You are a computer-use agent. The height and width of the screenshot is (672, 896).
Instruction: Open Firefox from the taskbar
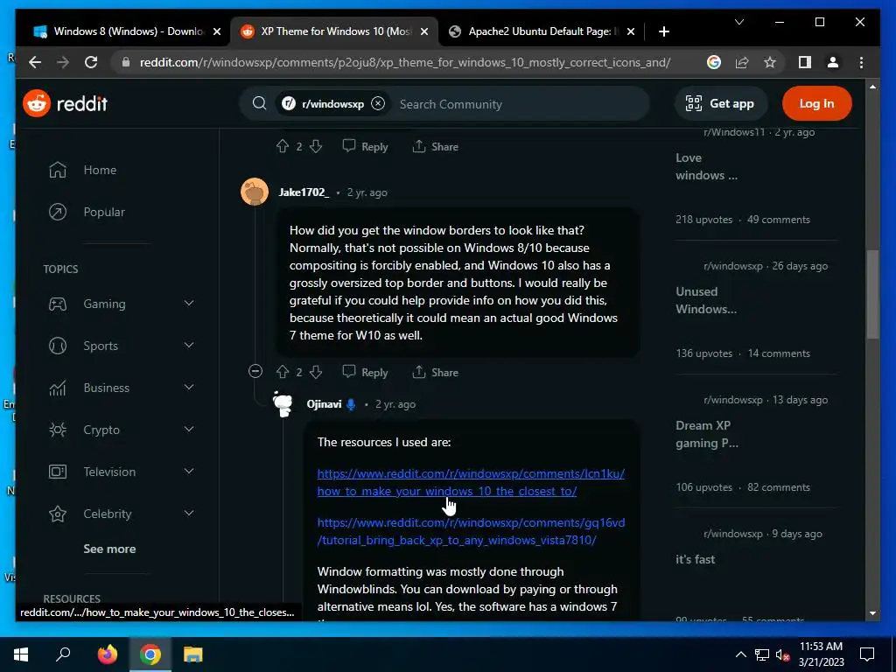107,654
